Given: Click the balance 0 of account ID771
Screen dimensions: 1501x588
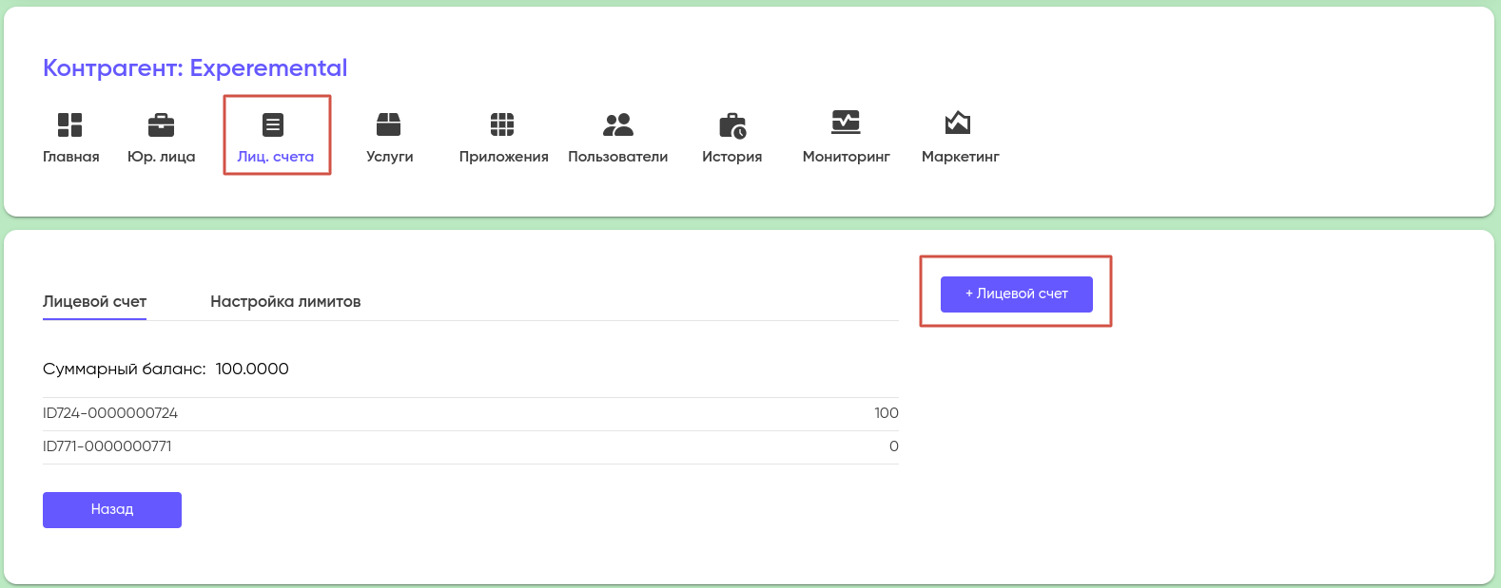Looking at the screenshot, I should pos(893,446).
